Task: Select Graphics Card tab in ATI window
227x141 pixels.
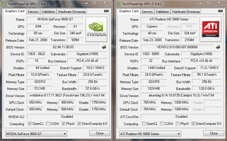Action: pyautogui.click(x=129, y=11)
